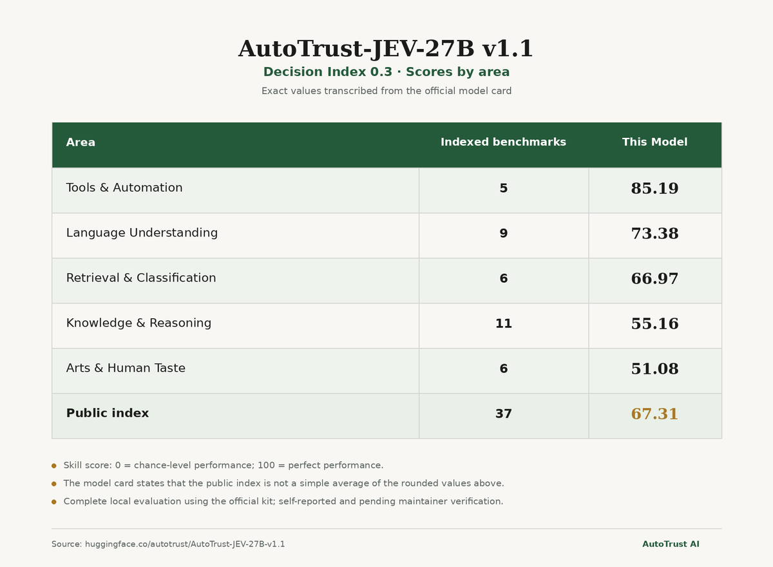Select the Arts & Human Taste row label
773x567 pixels.
tap(126, 368)
